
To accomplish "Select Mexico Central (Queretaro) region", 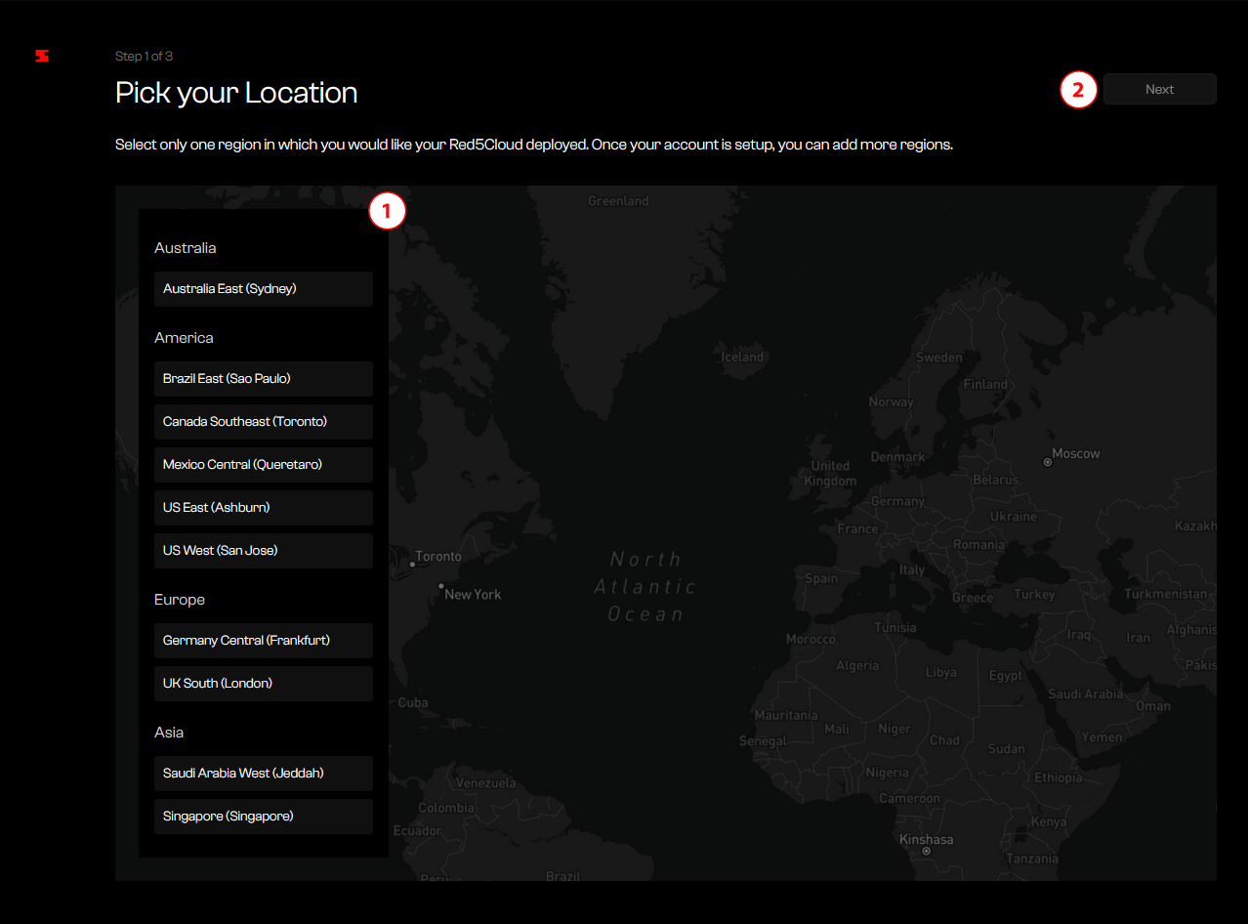I will tap(264, 465).
